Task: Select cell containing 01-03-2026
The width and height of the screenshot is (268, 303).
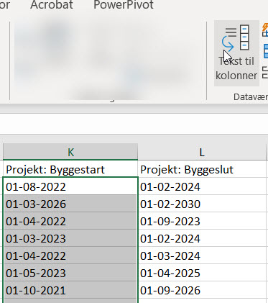Action: click(70, 204)
